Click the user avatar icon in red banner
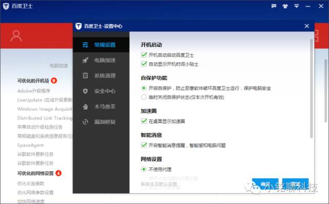This screenshot has height=204, width=329. [16, 36]
